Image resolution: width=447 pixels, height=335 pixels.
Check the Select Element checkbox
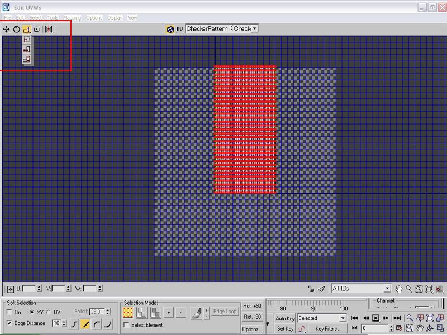(x=126, y=325)
